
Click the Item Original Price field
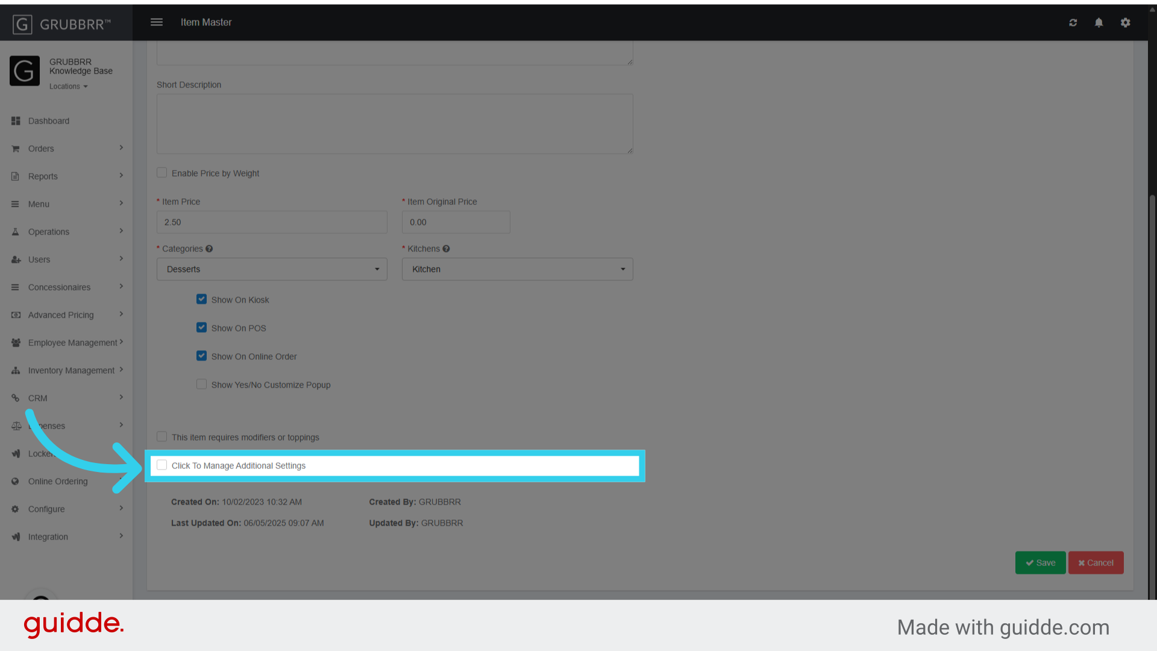click(456, 222)
